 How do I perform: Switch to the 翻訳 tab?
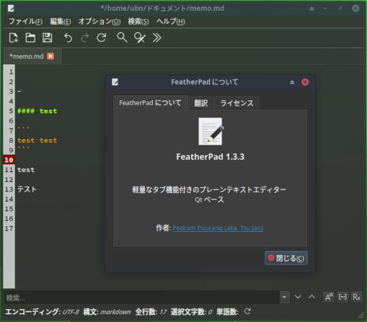click(201, 103)
